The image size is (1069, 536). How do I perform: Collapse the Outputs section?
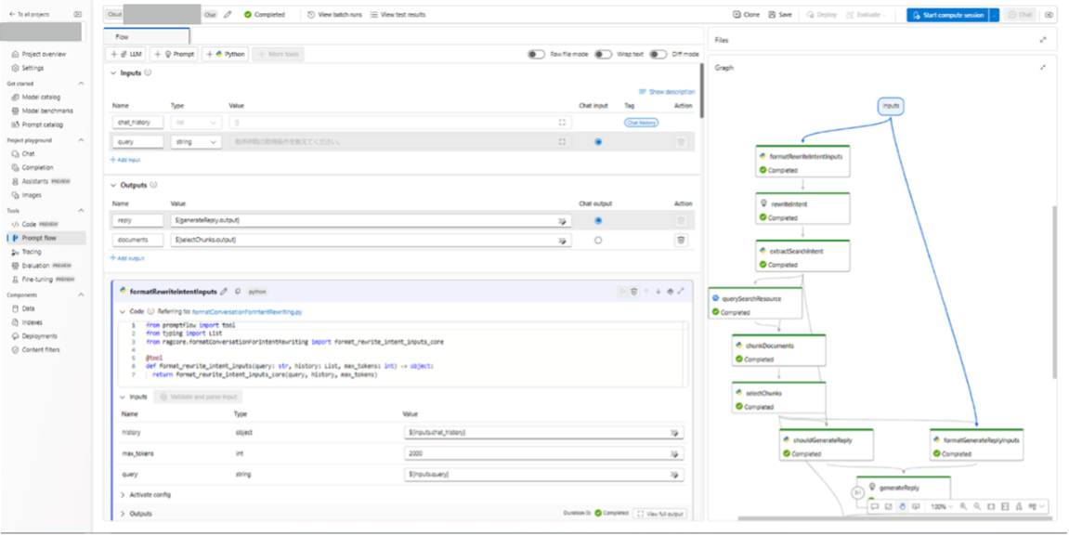click(113, 185)
